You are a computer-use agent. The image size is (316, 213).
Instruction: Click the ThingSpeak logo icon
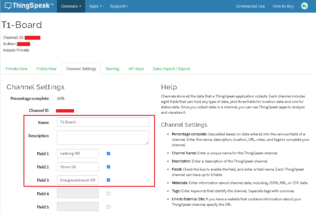[x=8, y=6]
